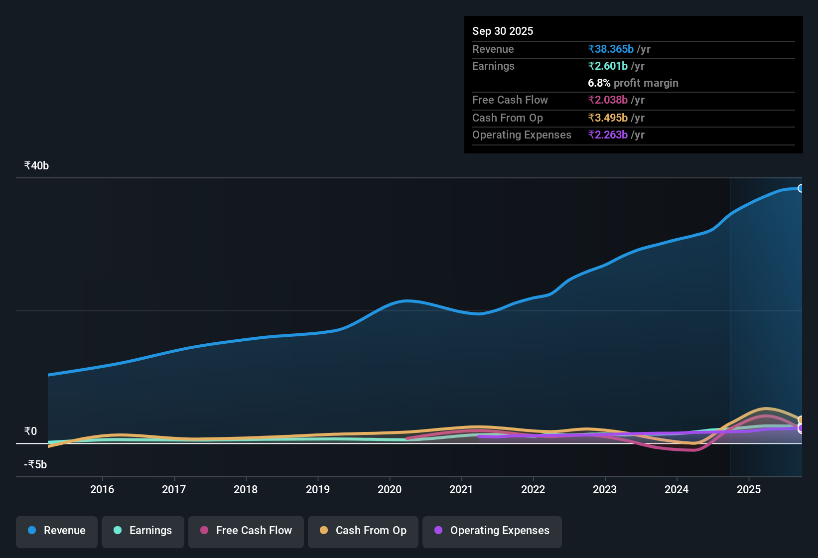
Task: Select the blue Revenue legend dot
Action: pos(31,531)
